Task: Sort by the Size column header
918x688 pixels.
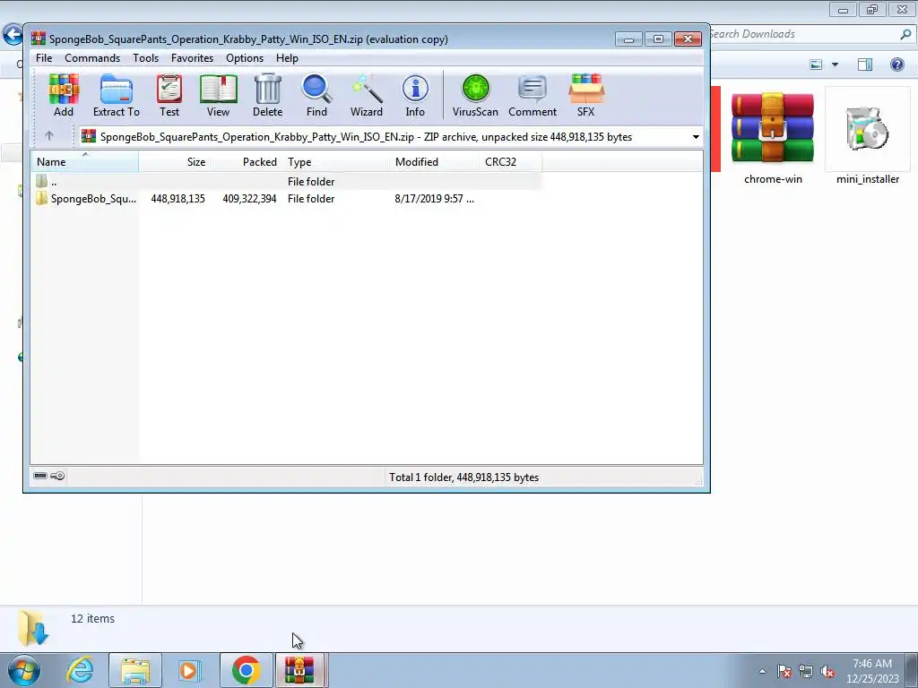Action: coord(175,161)
